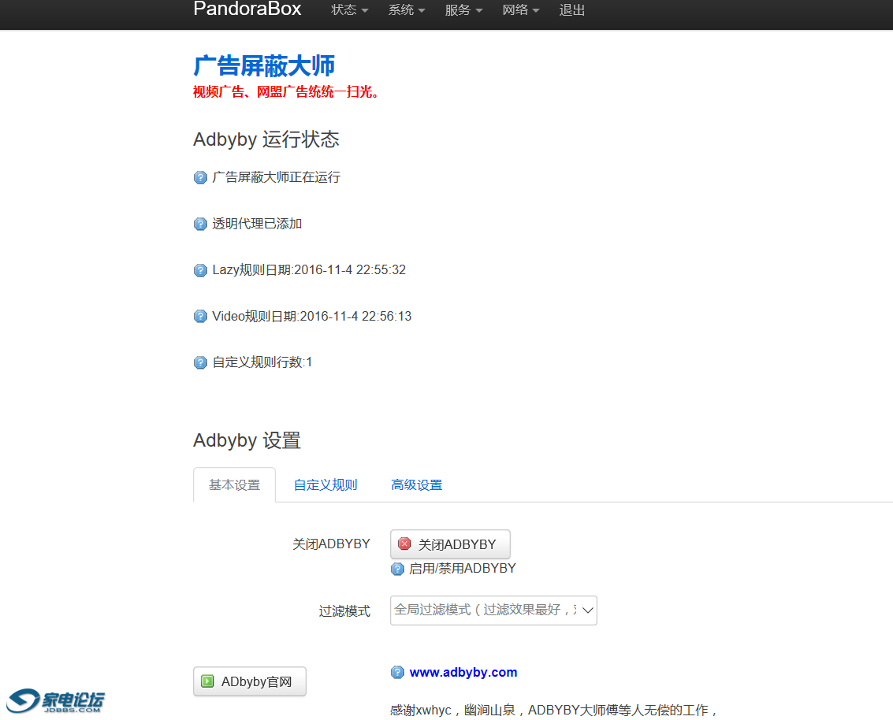
Task: Open the 状态 navigation menu
Action: [349, 10]
